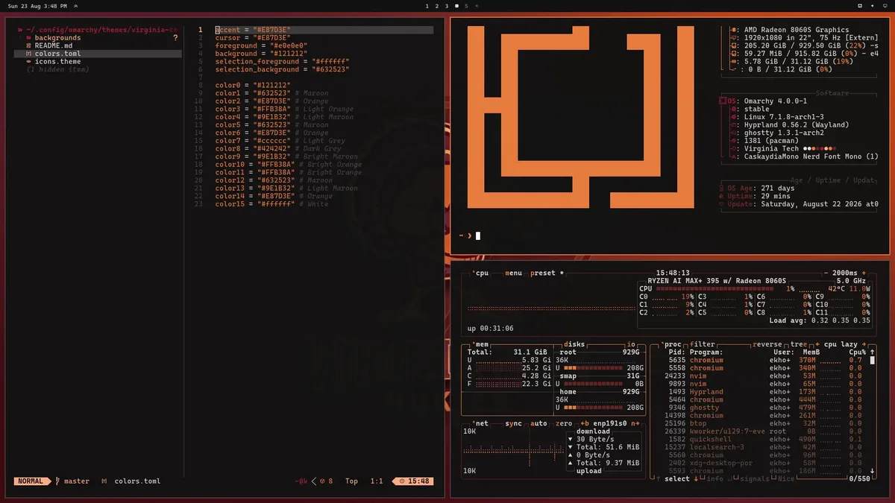Toggle io mode in btop disks box
Viewport: 895px width, 503px height.
[x=631, y=344]
